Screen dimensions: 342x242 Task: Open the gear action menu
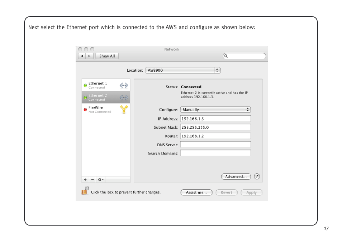pyautogui.click(x=100, y=180)
